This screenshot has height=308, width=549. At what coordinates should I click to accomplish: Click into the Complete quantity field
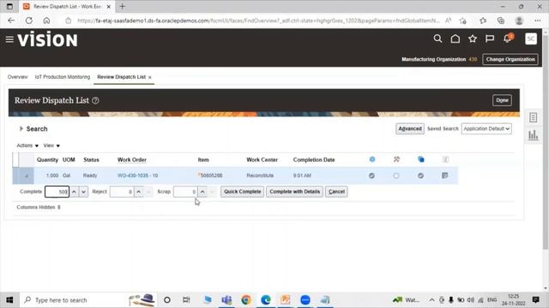point(57,192)
